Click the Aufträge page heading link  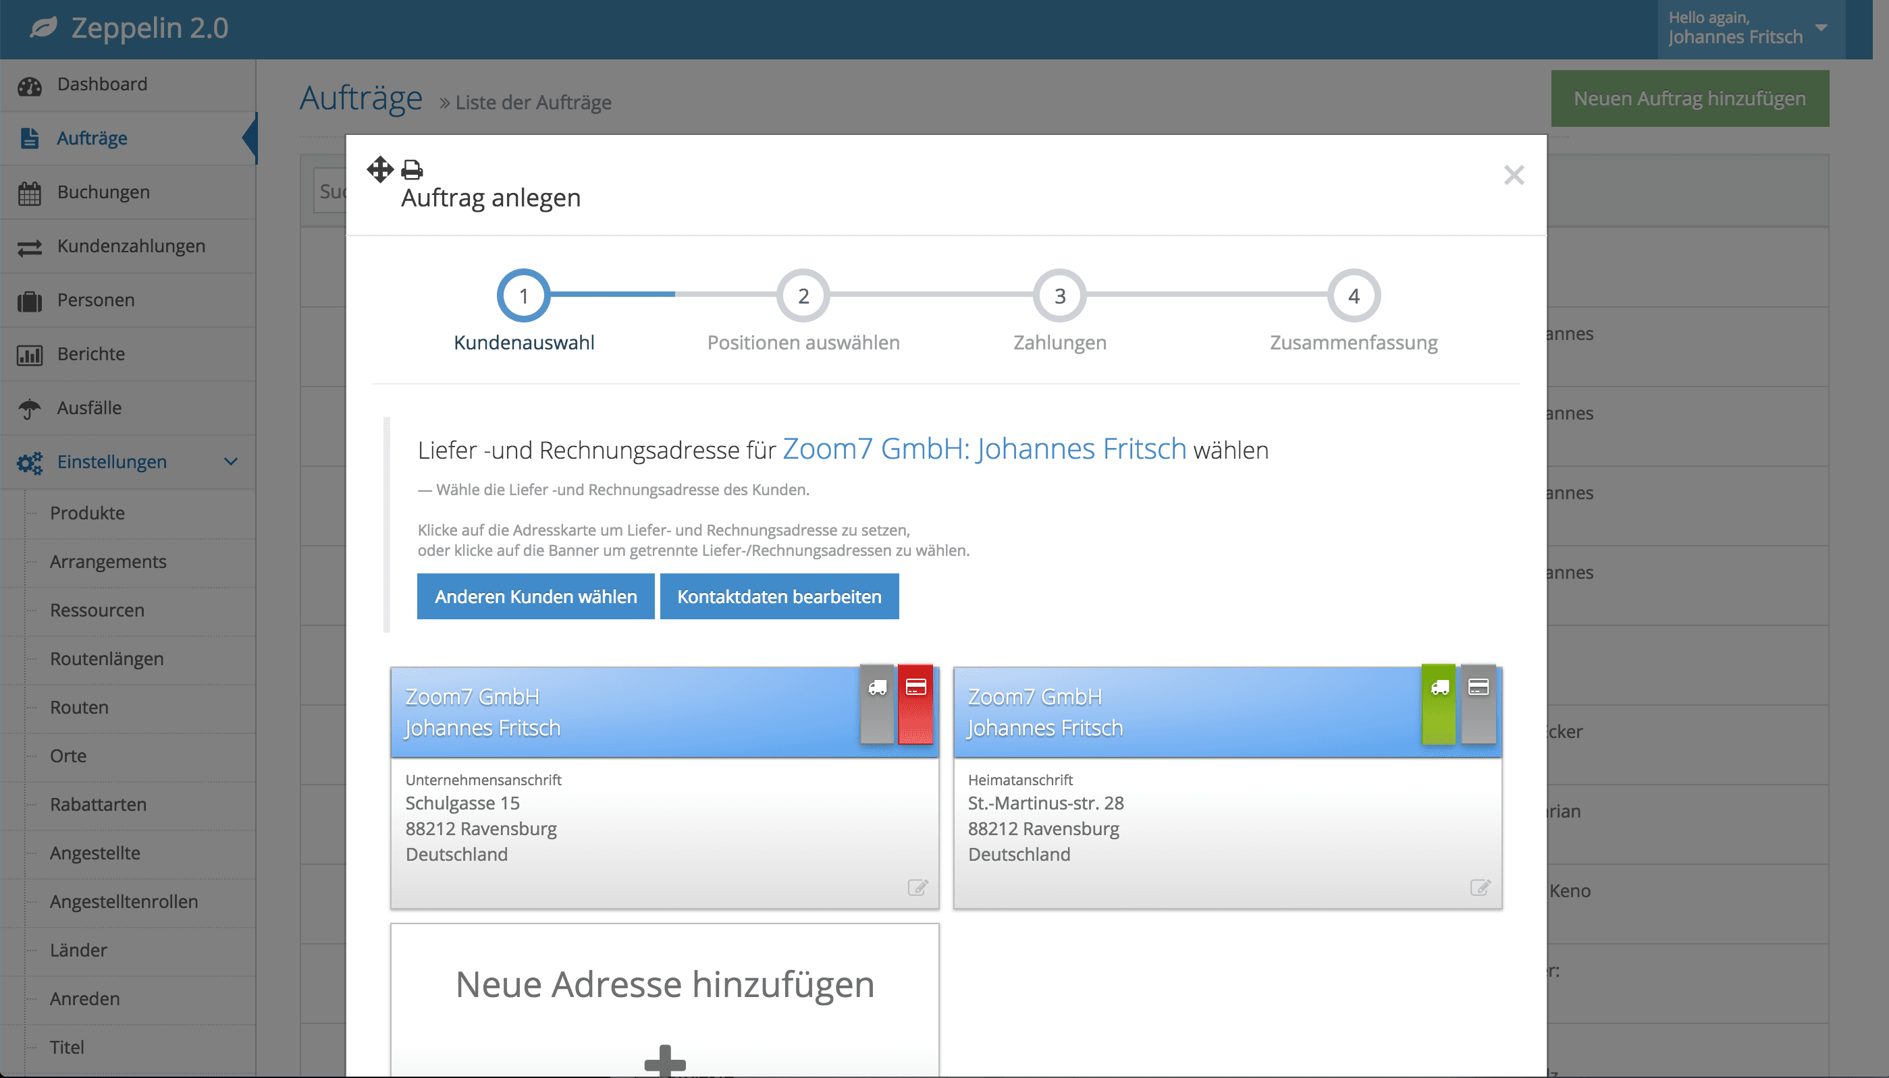click(361, 98)
